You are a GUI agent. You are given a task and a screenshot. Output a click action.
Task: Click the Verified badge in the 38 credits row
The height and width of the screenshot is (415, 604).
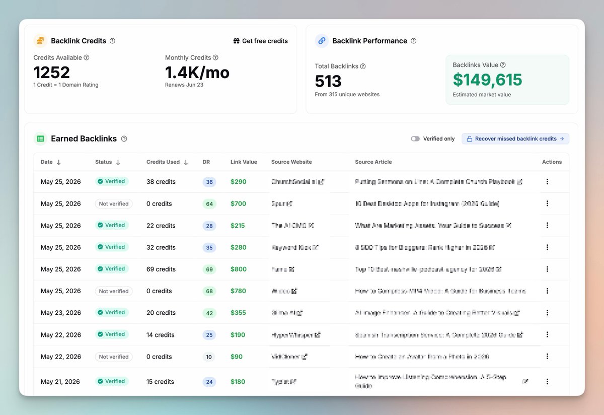pyautogui.click(x=112, y=181)
